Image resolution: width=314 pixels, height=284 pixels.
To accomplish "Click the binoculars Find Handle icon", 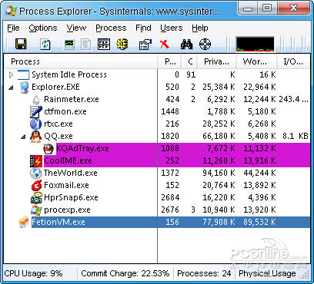I will [186, 45].
